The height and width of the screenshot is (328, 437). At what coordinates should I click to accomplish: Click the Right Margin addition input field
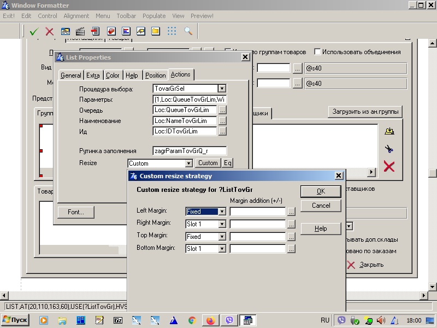point(258,224)
